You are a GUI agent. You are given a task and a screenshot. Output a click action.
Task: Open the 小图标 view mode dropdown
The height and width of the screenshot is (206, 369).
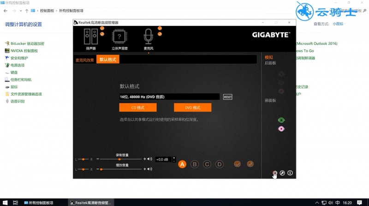(339, 24)
